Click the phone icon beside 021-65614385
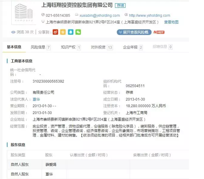Viewport: 204px width, 179px height. [x=43, y=15]
